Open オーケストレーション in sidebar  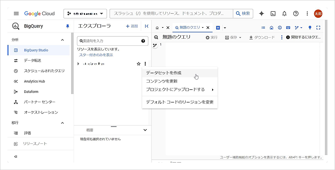[x=39, y=112]
